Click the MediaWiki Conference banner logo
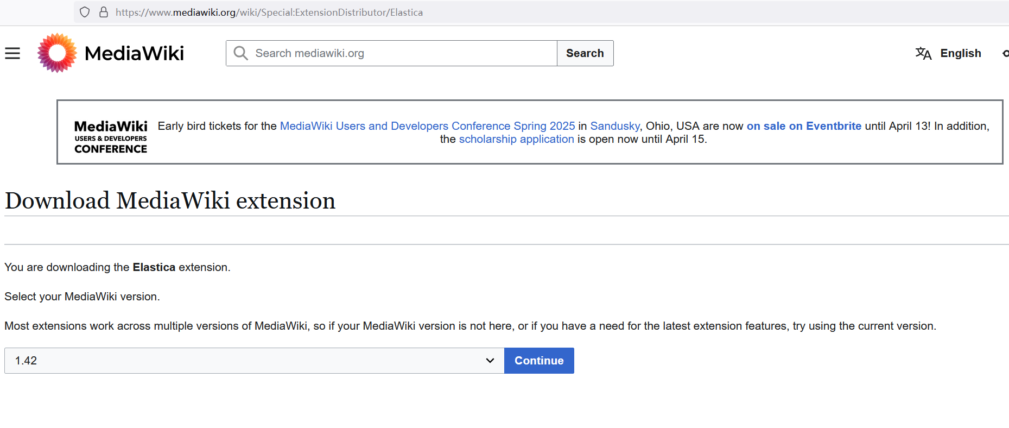1009x428 pixels. click(x=111, y=137)
